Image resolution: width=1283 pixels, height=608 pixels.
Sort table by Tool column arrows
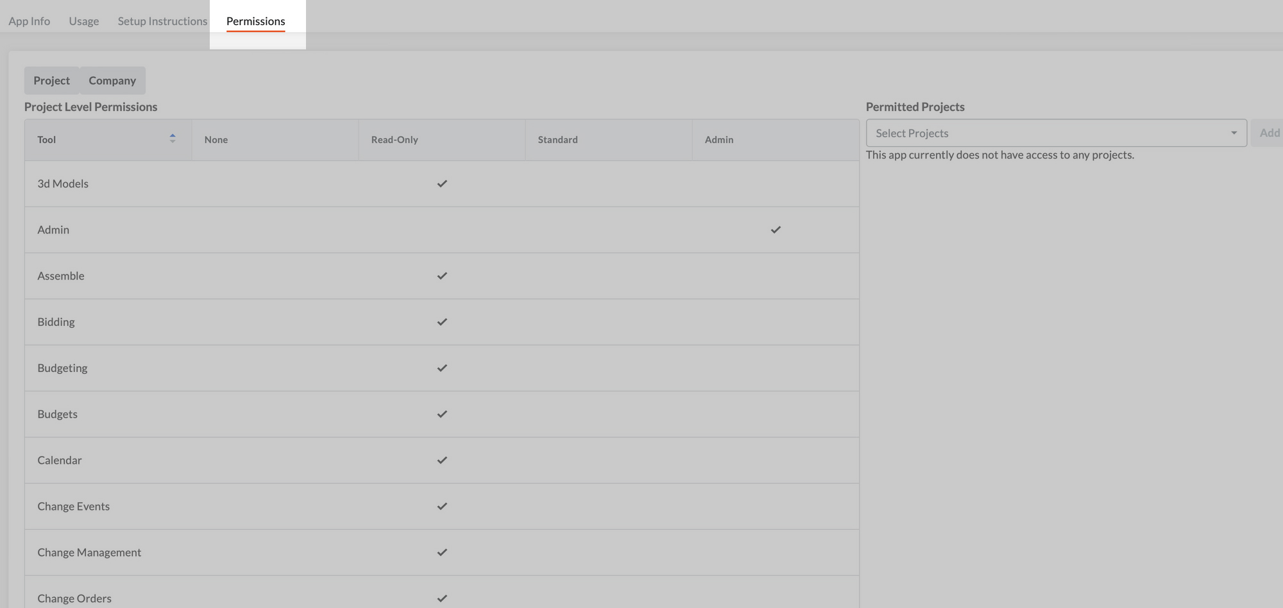(173, 139)
